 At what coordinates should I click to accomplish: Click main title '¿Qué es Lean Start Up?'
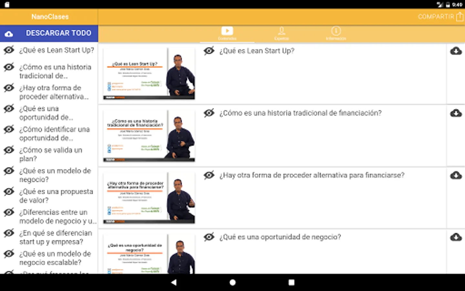coord(257,51)
